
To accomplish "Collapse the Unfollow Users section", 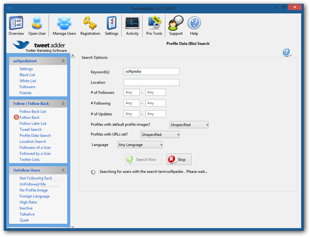I will pyautogui.click(x=63, y=170).
